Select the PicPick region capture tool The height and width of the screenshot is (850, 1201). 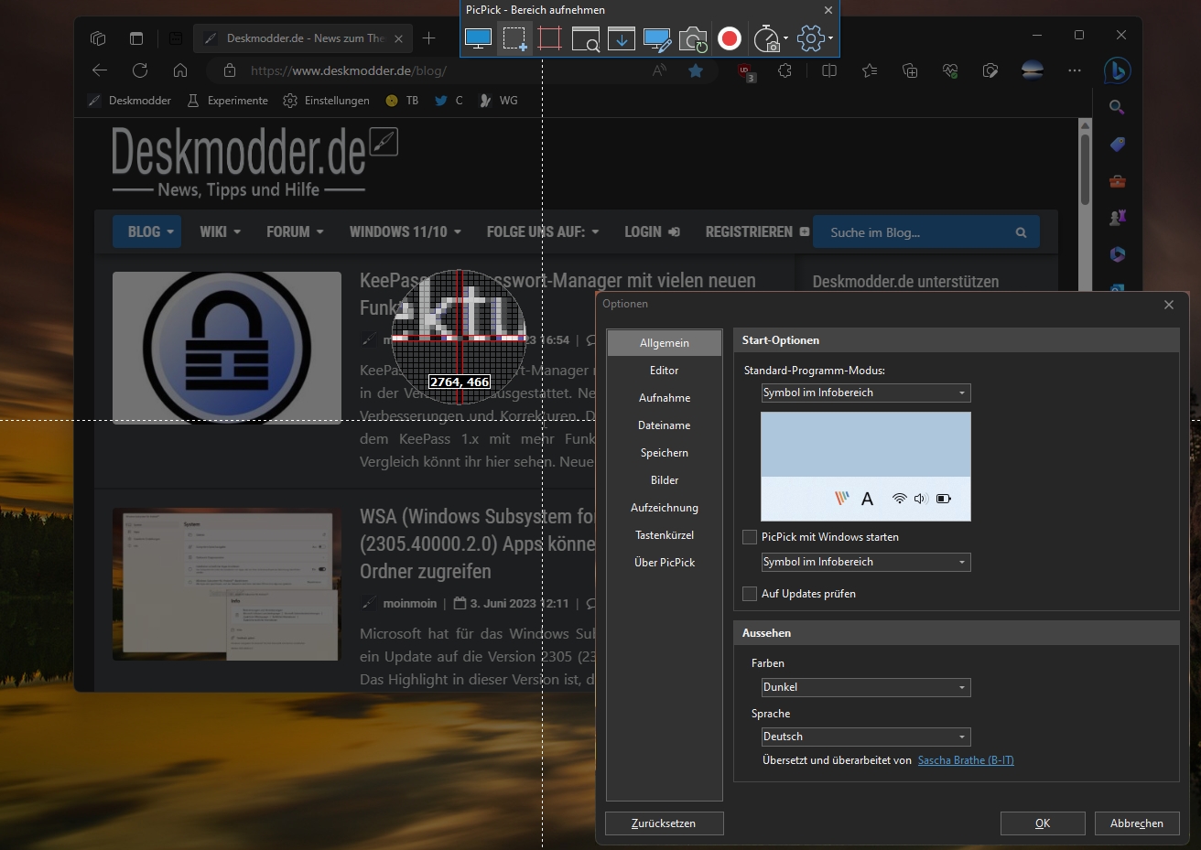coord(514,38)
